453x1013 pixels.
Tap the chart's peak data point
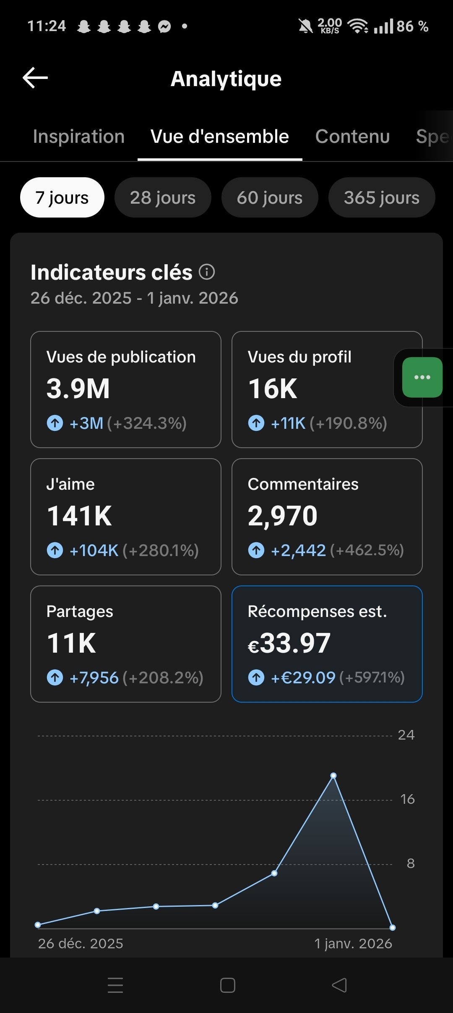click(x=333, y=776)
